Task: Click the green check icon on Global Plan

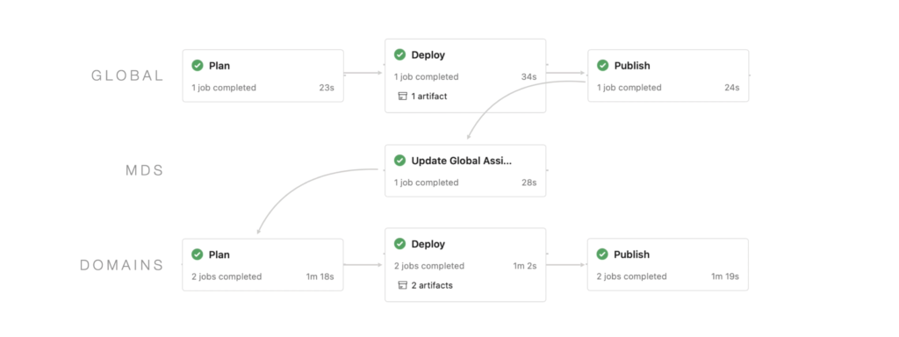Action: (x=198, y=65)
